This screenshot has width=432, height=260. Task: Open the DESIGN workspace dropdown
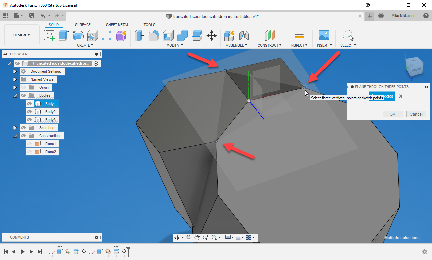[21, 35]
